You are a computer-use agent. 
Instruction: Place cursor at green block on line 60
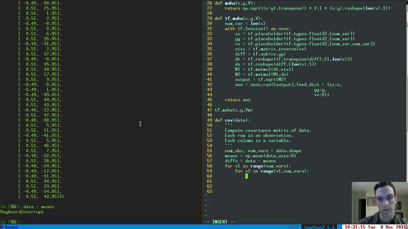[247, 176]
